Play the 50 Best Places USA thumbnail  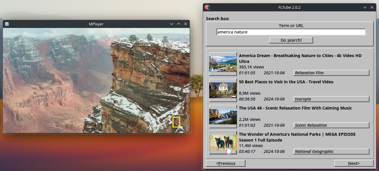click(223, 90)
